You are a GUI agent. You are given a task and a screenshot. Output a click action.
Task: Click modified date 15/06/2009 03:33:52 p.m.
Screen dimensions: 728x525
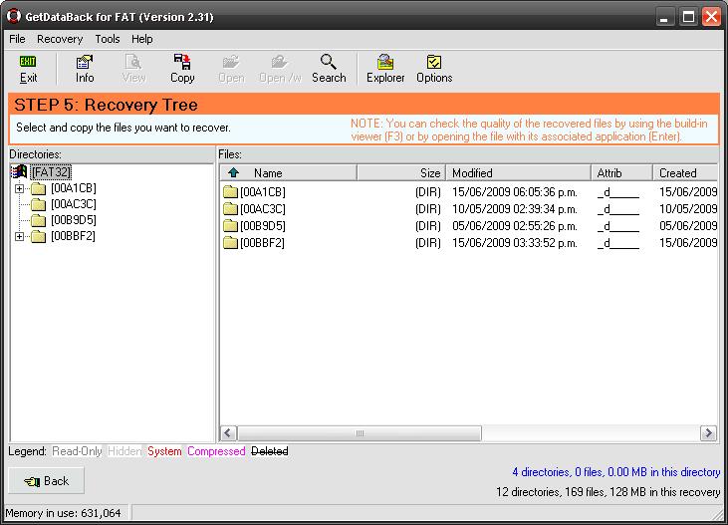click(515, 243)
